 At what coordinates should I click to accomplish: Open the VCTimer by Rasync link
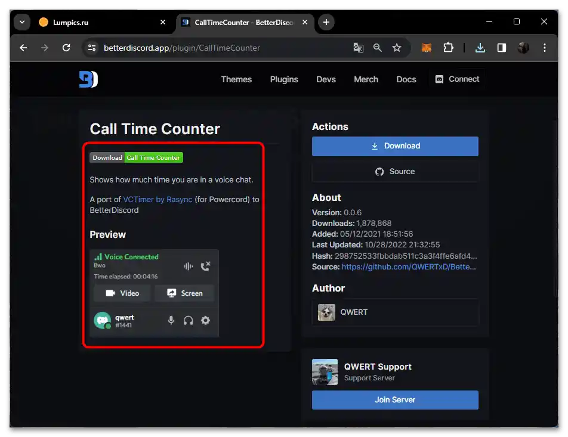(158, 200)
